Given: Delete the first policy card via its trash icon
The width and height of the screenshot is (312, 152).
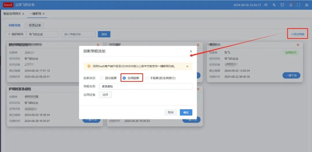Looking at the screenshot, I should click(98, 45).
